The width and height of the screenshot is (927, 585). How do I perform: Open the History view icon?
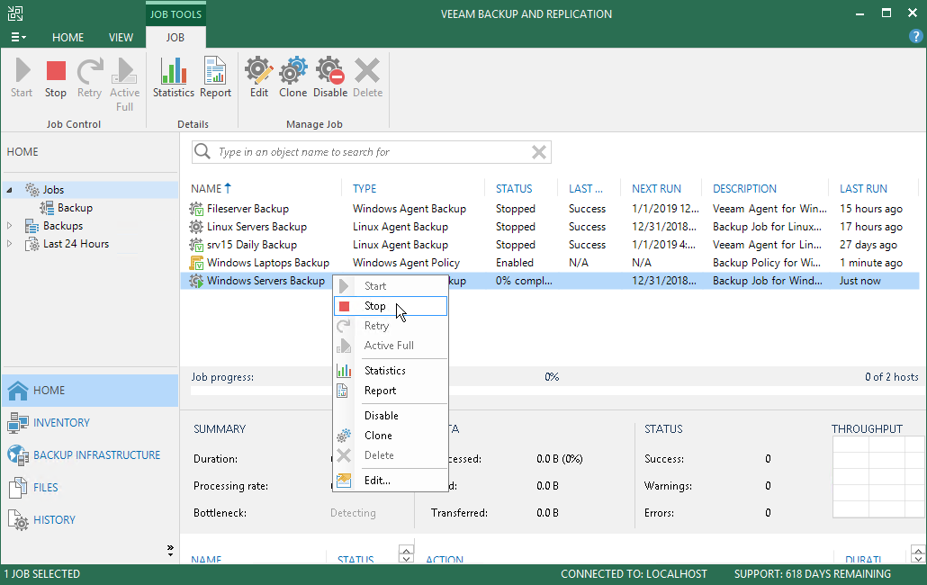point(18,520)
